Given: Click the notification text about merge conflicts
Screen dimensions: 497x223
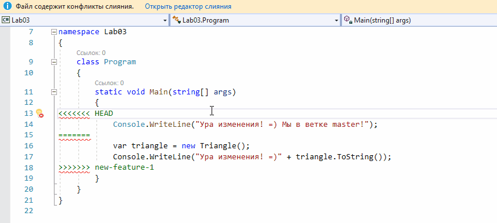Looking at the screenshot, I should click(x=75, y=6).
